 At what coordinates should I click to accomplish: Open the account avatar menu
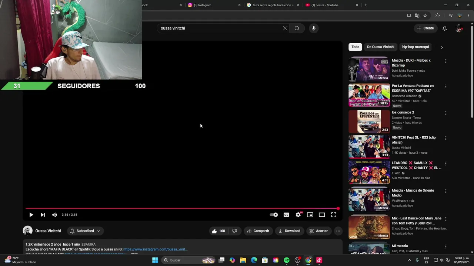click(x=459, y=28)
